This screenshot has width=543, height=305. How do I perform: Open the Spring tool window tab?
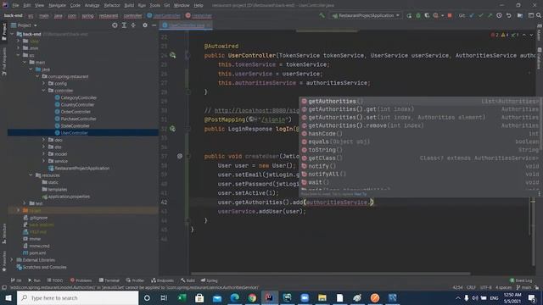coord(210,280)
